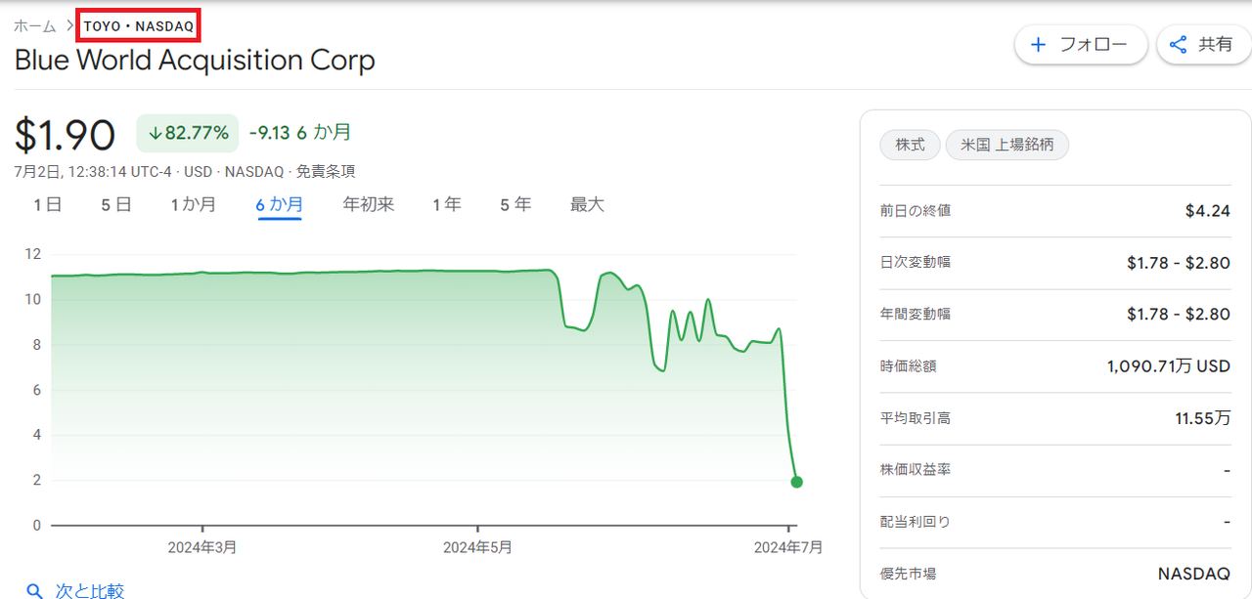Click the green down-arrow percentage badge

[x=187, y=133]
